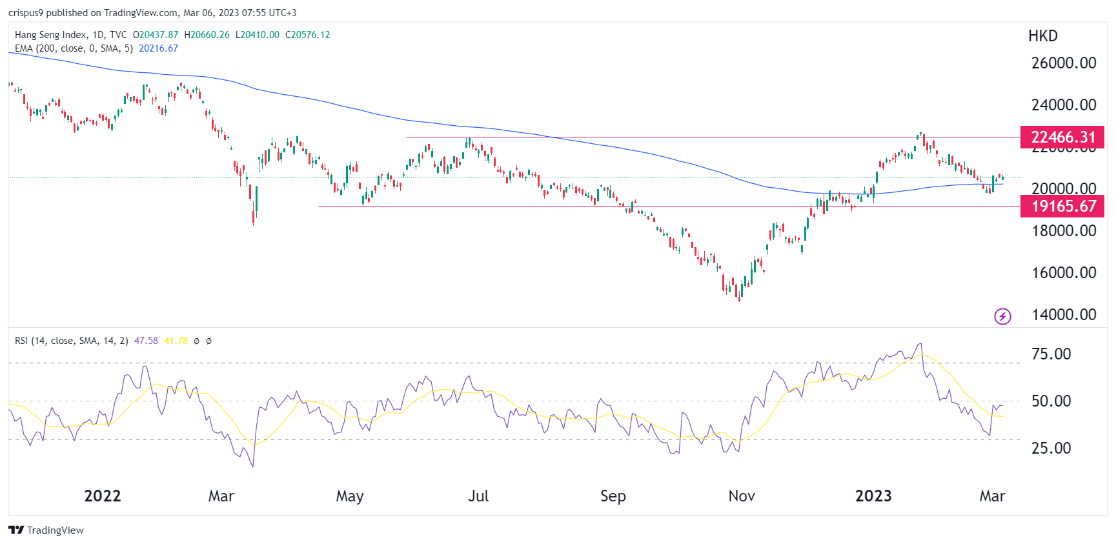The width and height of the screenshot is (1116, 544).
Task: Click the red 19165.67 price label
Action: 1062,207
